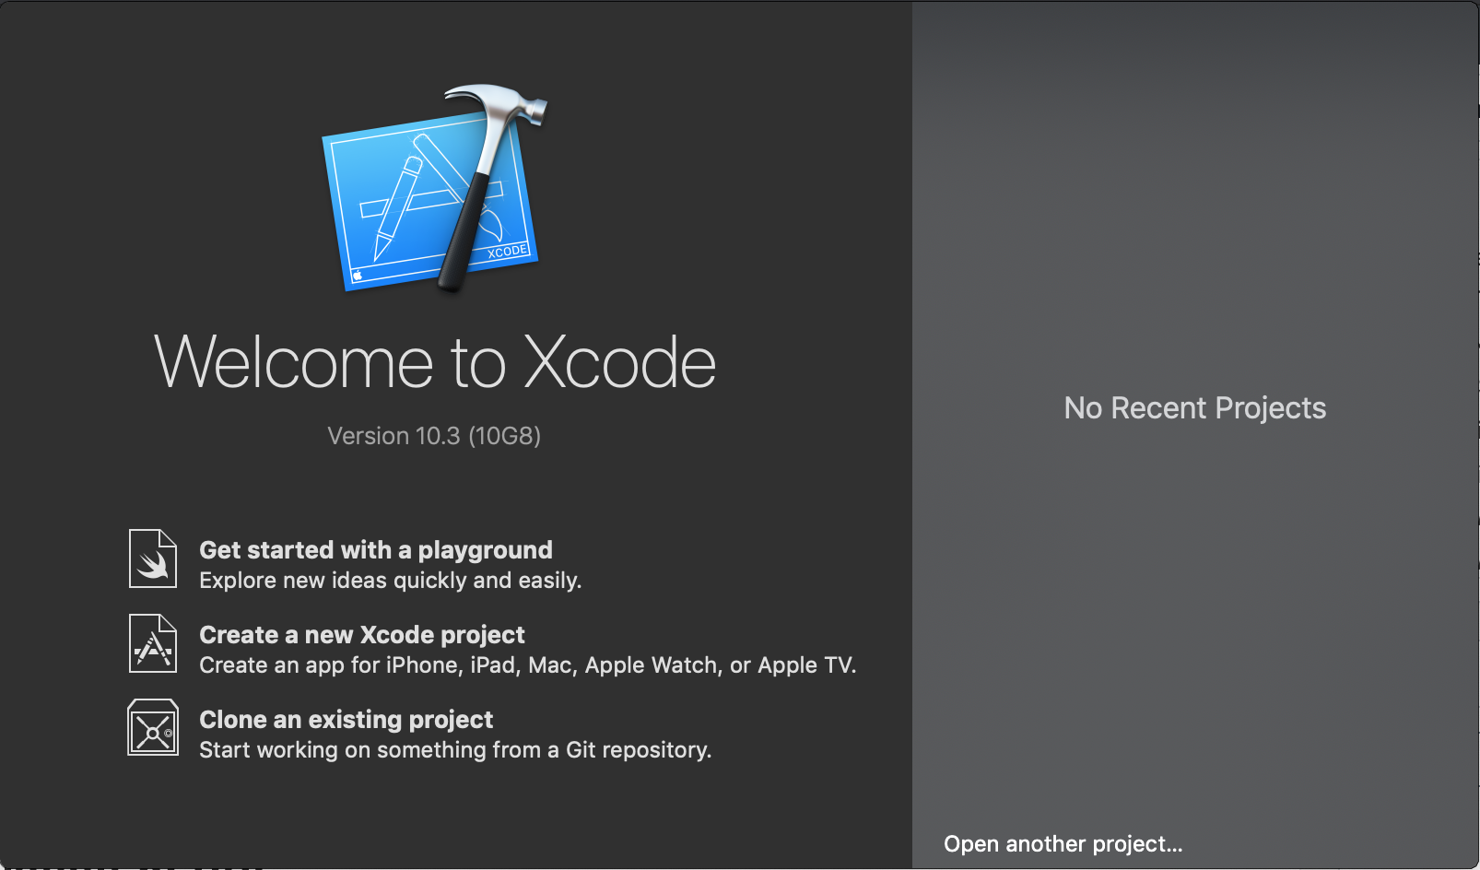Click 'Explore new ideas quickly and easily' subtitle
The image size is (1480, 870).
pos(390,580)
